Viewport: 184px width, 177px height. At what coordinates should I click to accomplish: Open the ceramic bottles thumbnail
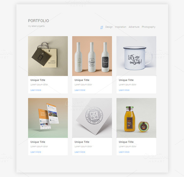92,56
